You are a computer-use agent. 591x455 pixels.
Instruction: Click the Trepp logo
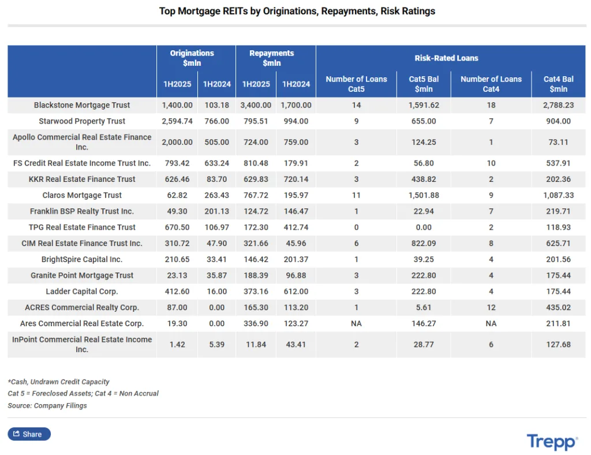coord(551,442)
